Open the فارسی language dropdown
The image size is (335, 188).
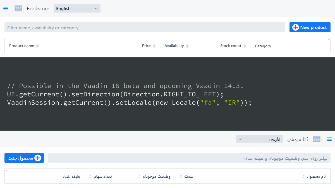[259, 139]
